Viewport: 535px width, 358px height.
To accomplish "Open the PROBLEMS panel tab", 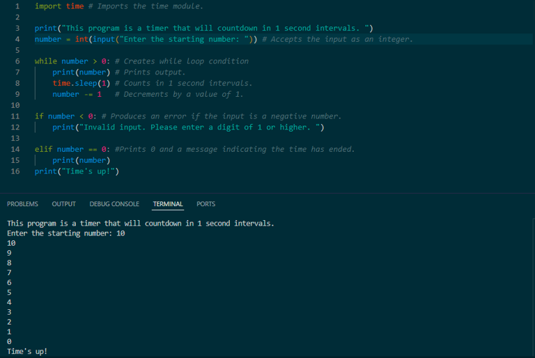I will tap(22, 204).
